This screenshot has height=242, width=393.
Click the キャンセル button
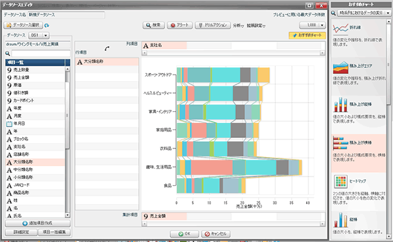click(215, 233)
